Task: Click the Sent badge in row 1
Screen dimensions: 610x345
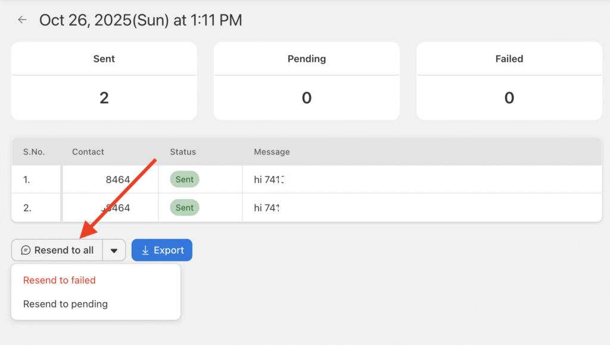Action: 185,179
